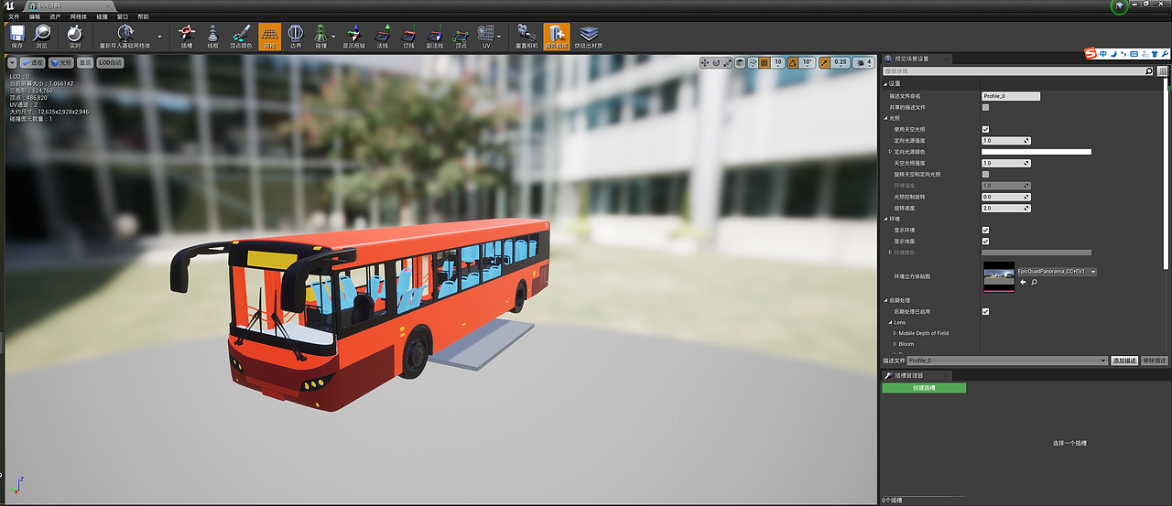The image size is (1172, 506).
Task: Open the 碰撞 toolbar dropdown arrow
Action: (x=334, y=37)
